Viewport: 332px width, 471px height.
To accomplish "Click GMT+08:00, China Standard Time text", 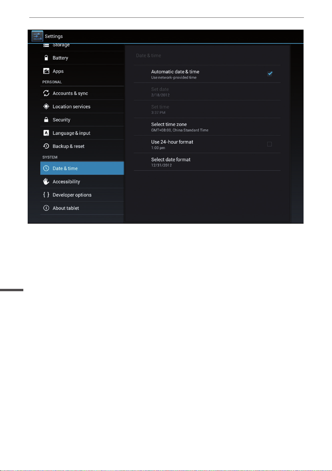I will [x=180, y=130].
